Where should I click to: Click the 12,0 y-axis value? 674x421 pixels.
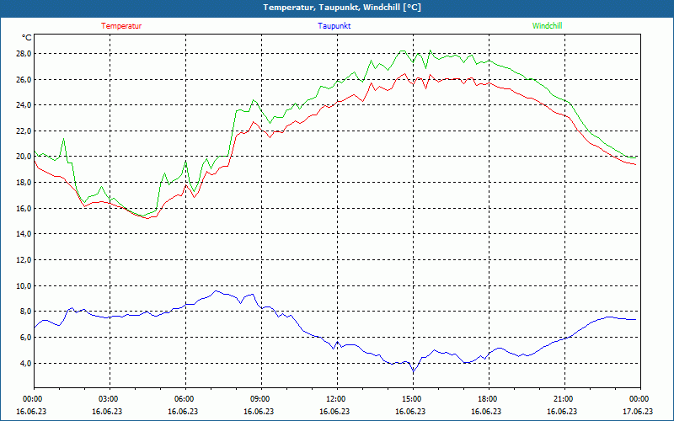(x=24, y=260)
